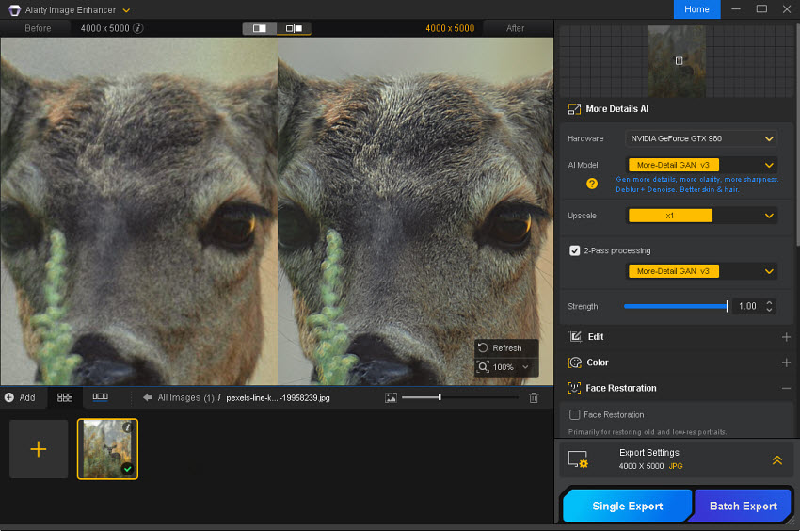Switch to filmstrip thumbnail view

click(x=100, y=396)
